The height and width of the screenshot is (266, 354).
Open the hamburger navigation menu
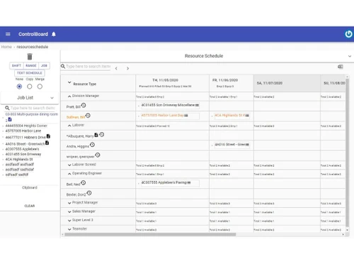click(8, 34)
